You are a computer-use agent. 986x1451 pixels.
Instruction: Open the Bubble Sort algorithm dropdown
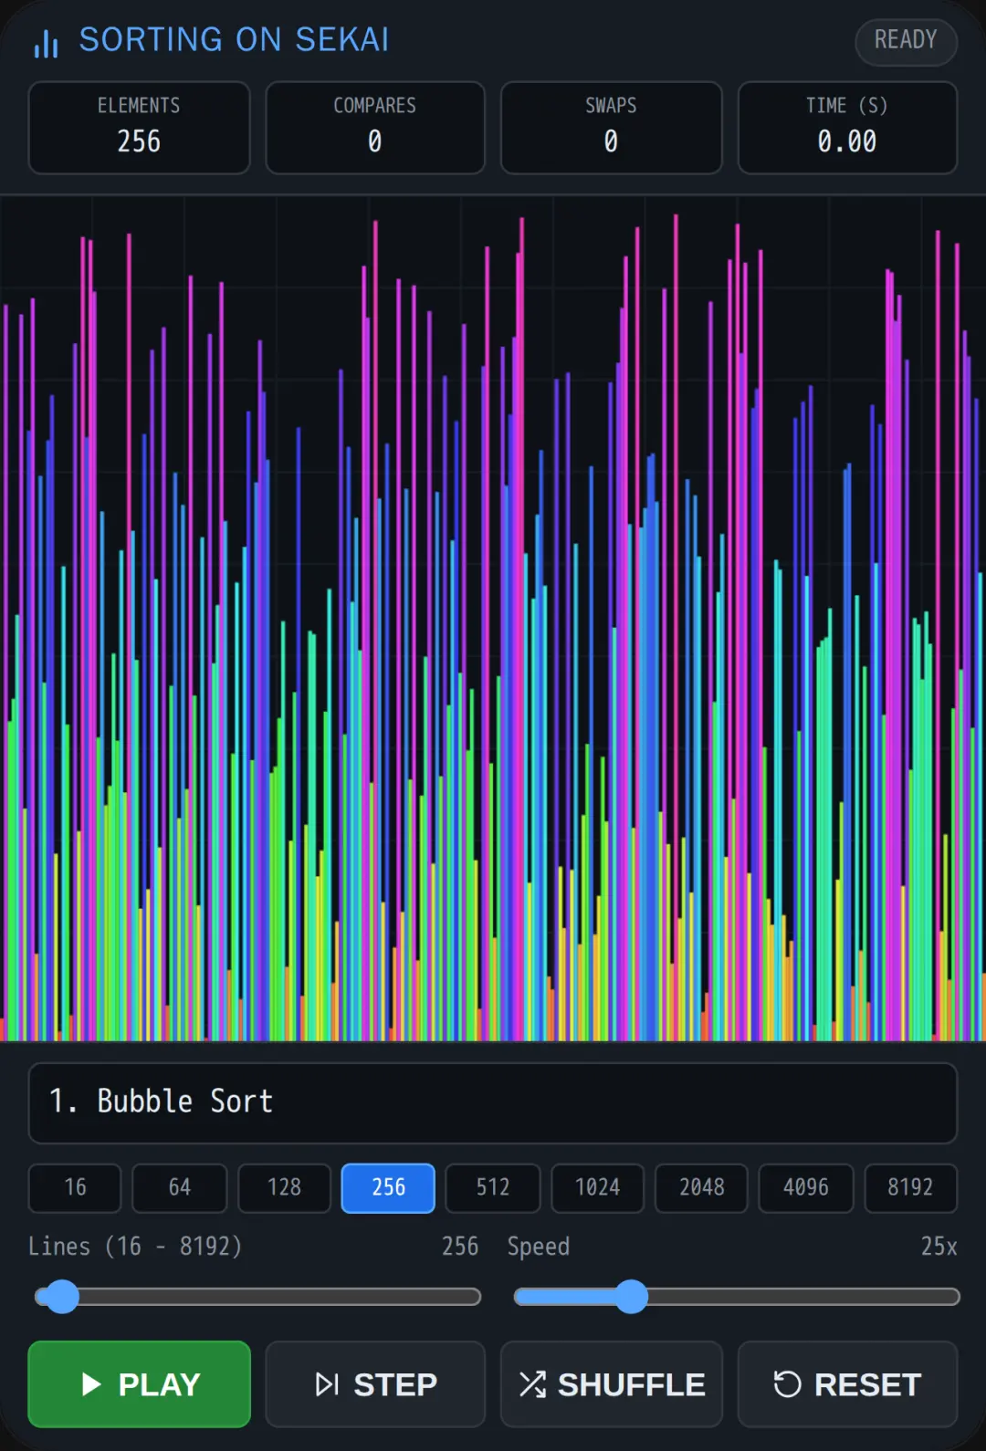tap(493, 1102)
